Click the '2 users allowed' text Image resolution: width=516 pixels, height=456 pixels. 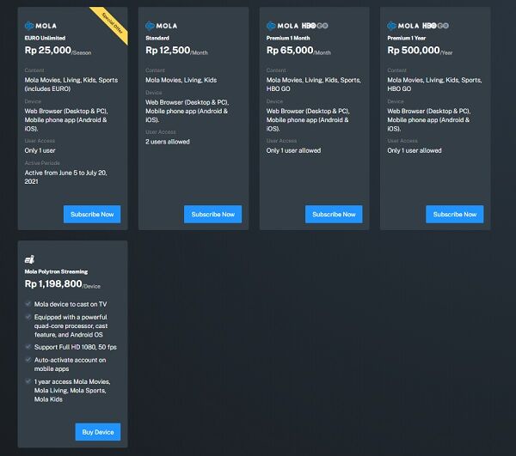coord(168,142)
